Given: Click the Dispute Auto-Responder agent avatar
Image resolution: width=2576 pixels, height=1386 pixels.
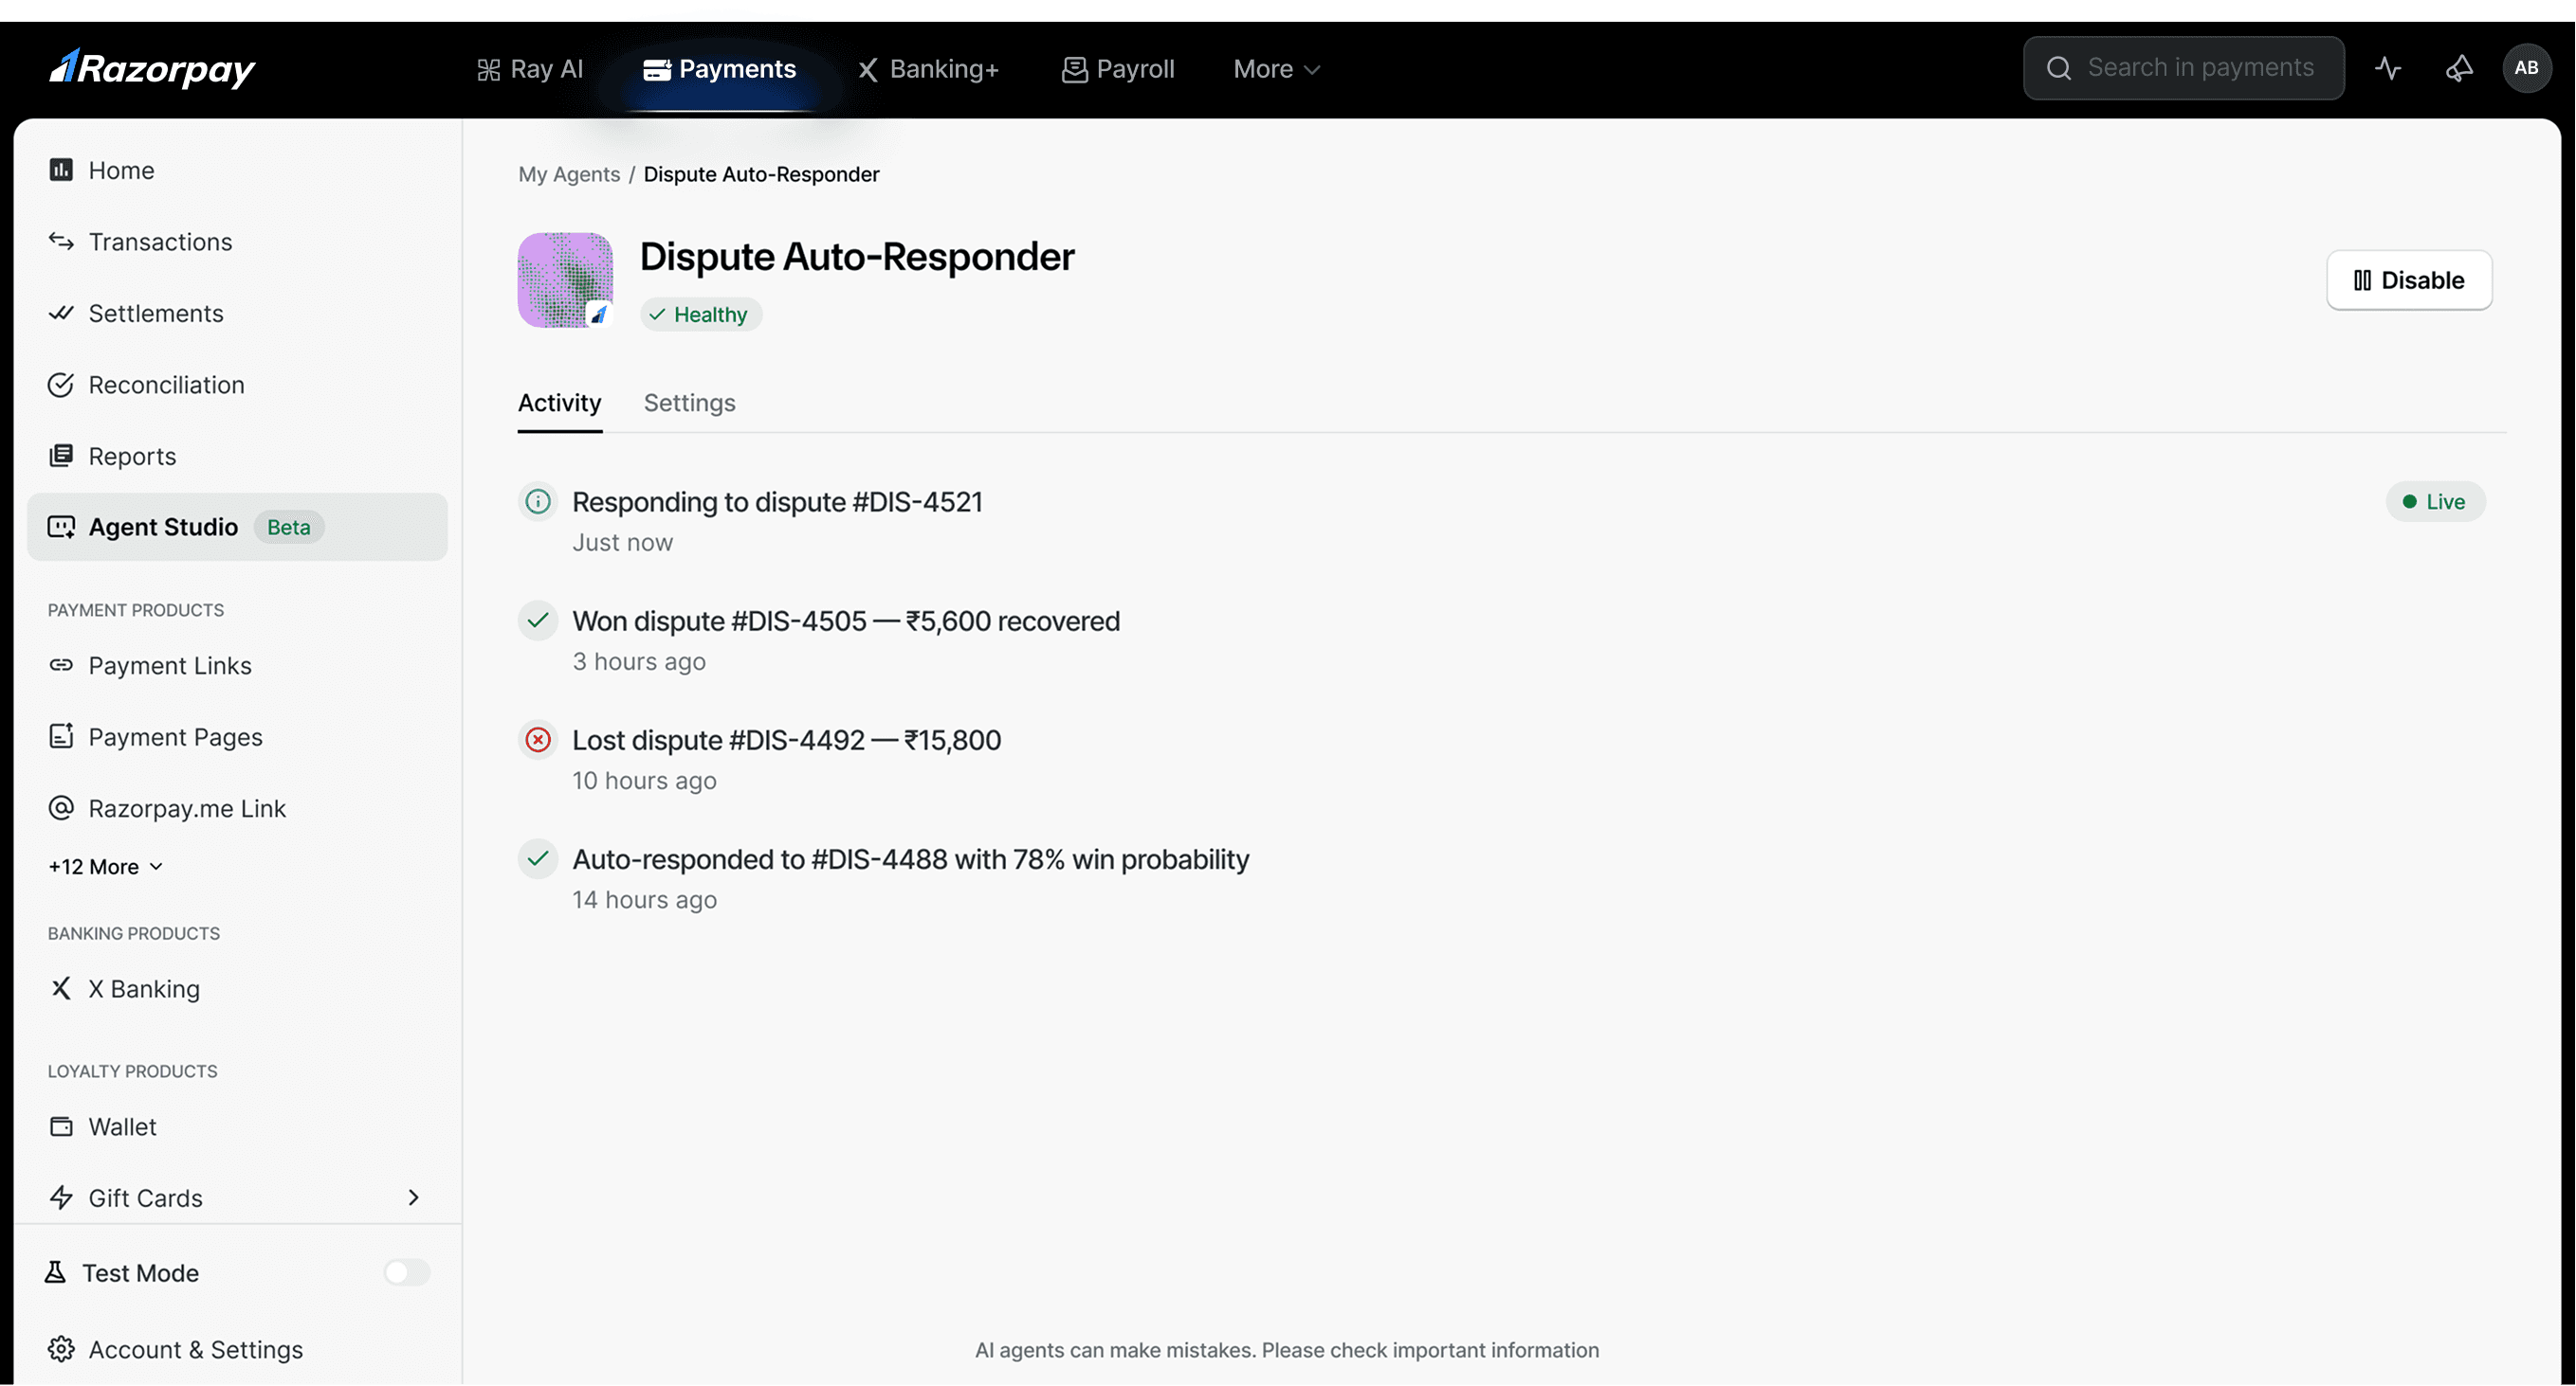Looking at the screenshot, I should point(565,279).
